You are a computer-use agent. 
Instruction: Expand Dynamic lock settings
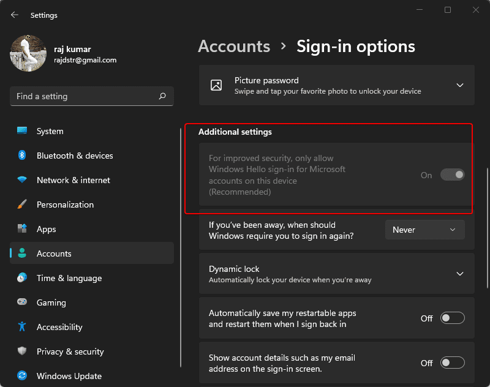(x=460, y=274)
